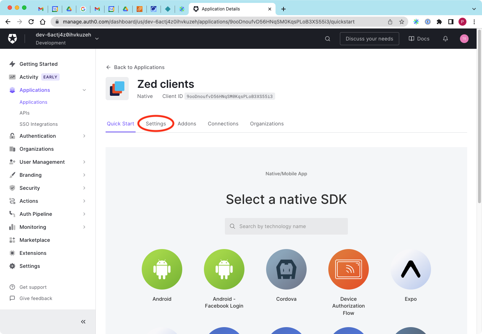The image size is (482, 334).
Task: Open the browser tab list chevron
Action: pos(474,9)
